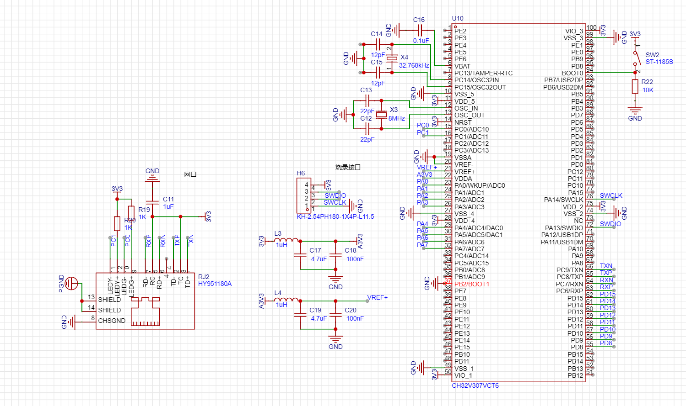This screenshot has height=406, width=686.
Task: Click the SWCLK net label at H6
Action: pyautogui.click(x=335, y=202)
